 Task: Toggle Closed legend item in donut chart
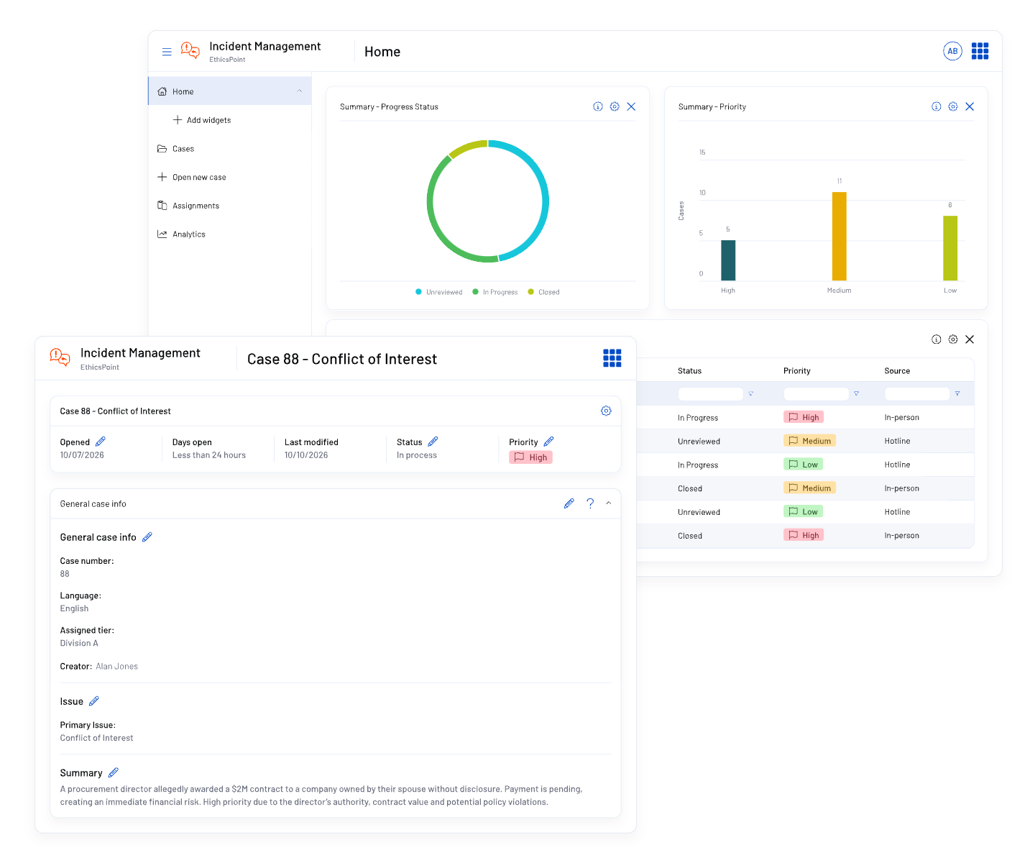pyautogui.click(x=544, y=292)
